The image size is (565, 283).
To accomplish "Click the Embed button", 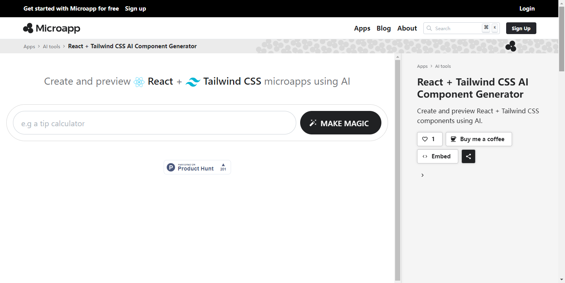I will 437,156.
